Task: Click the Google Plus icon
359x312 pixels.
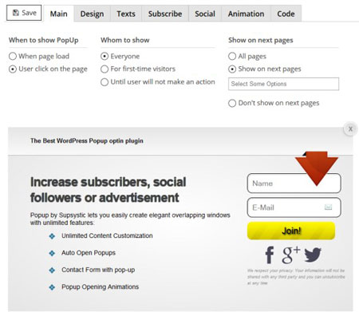Action: (290, 255)
